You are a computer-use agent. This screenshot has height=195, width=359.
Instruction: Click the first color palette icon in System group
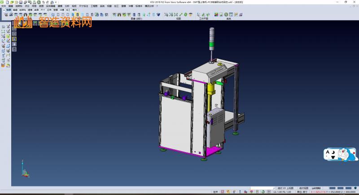click(216, 15)
